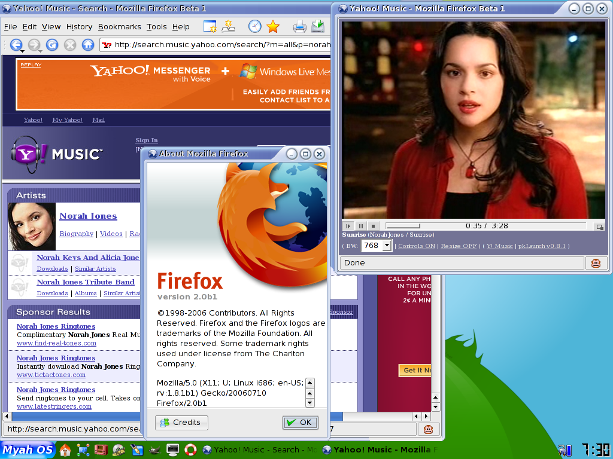Click the Norah Jones artist photo thumbnail
Image resolution: width=613 pixels, height=459 pixels.
pos(32,227)
